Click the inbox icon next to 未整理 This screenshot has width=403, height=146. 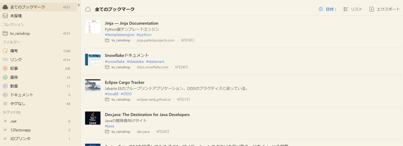pyautogui.click(x=5, y=16)
